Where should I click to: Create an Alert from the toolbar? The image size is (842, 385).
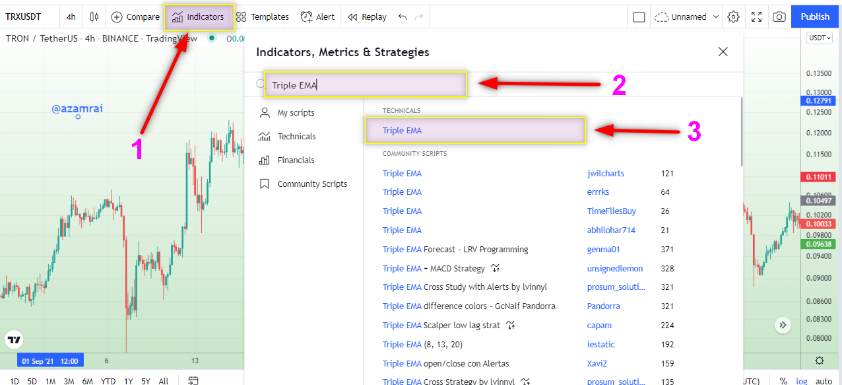coord(317,17)
